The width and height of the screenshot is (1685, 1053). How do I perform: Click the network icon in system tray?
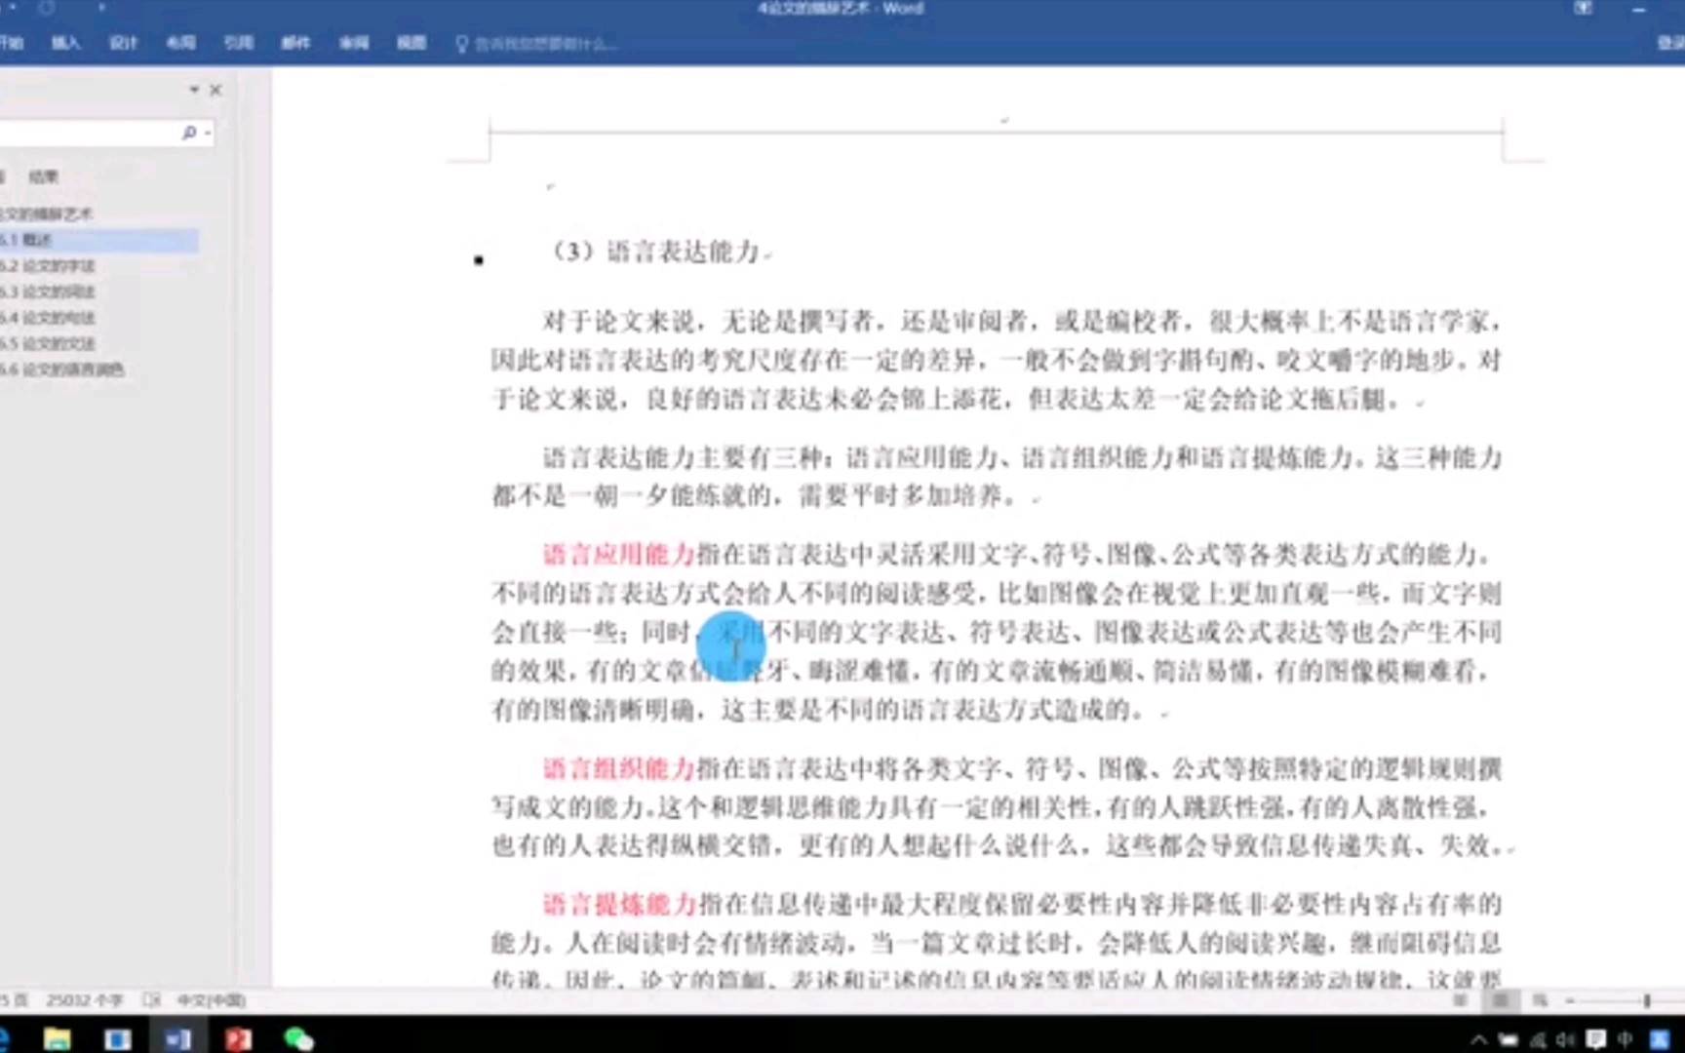(x=1538, y=1039)
